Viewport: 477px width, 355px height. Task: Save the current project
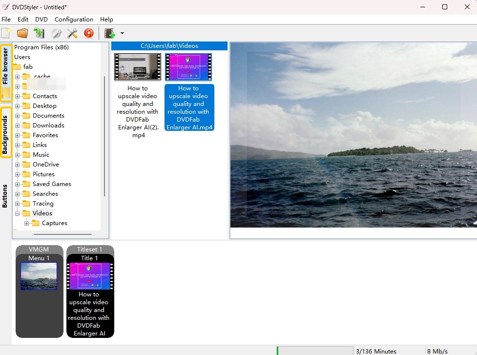click(x=39, y=32)
